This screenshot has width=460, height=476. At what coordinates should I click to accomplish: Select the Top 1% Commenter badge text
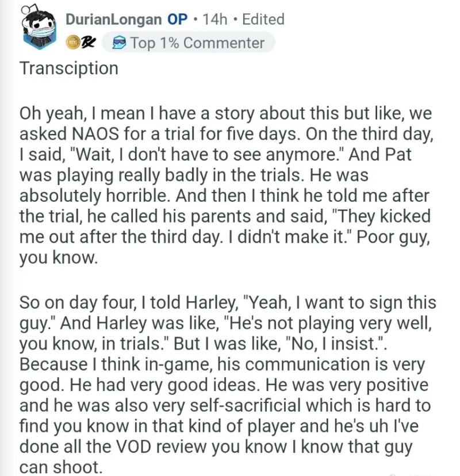[197, 43]
